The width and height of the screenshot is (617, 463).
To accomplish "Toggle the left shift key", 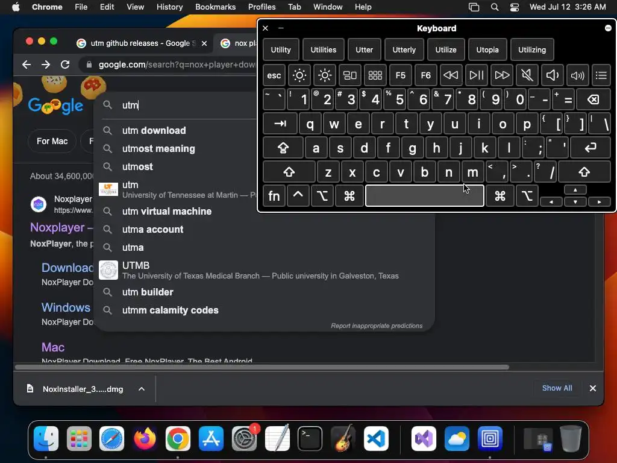I will pyautogui.click(x=289, y=172).
